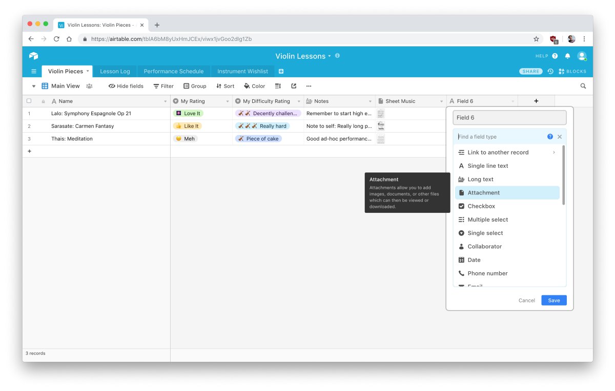
Task: Click the Find a field type search box
Action: pyautogui.click(x=500, y=137)
